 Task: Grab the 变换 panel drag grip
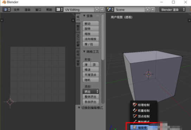(97, 16)
